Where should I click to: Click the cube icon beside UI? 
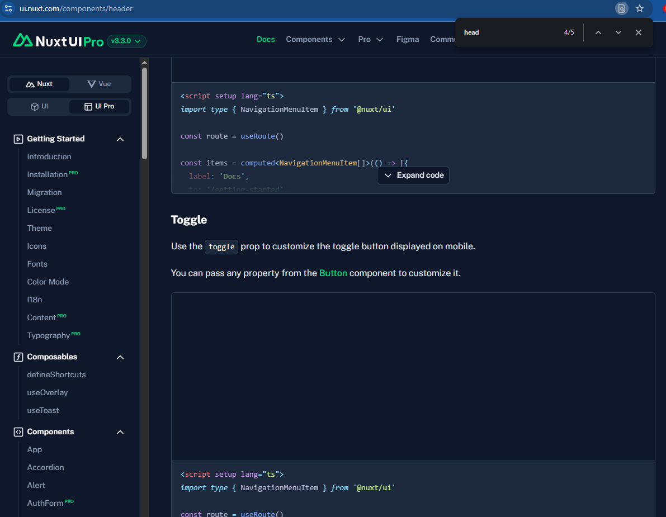coord(35,107)
